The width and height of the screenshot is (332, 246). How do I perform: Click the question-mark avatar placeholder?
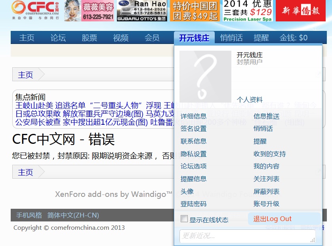pyautogui.click(x=205, y=76)
